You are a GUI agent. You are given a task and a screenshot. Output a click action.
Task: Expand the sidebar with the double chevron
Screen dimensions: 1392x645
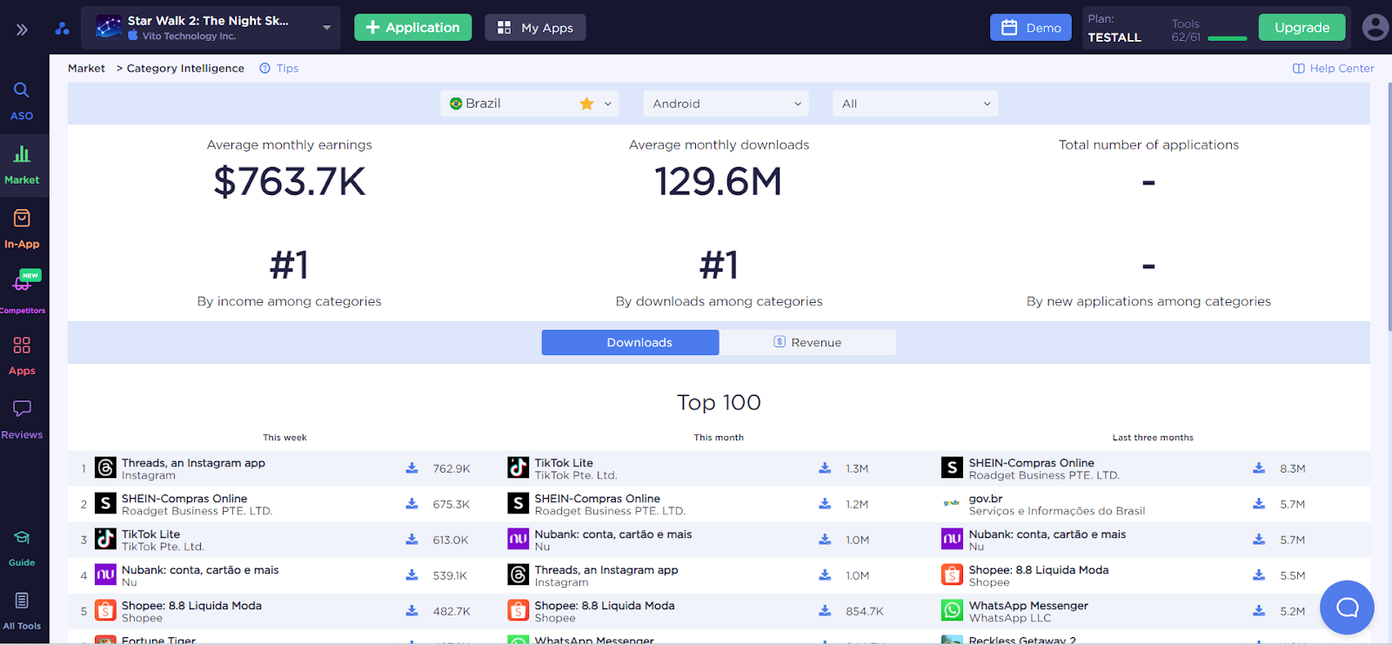(x=22, y=30)
